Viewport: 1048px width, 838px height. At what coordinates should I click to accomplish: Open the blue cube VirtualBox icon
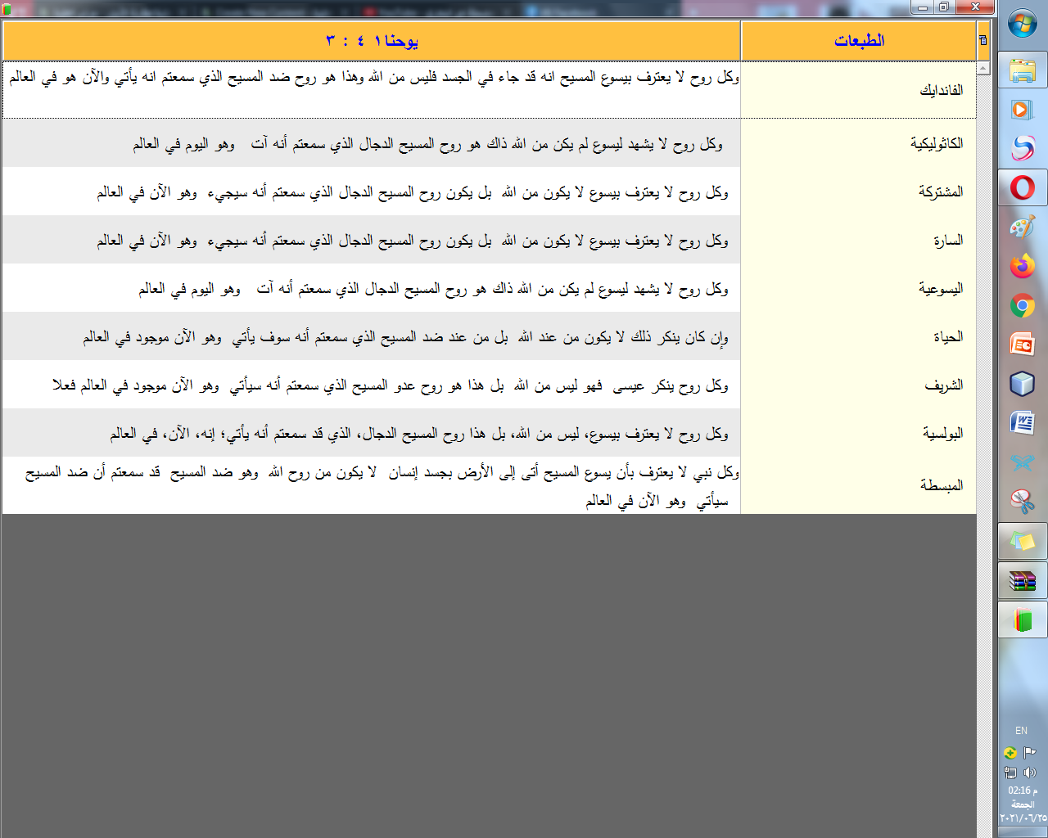coord(1023,384)
